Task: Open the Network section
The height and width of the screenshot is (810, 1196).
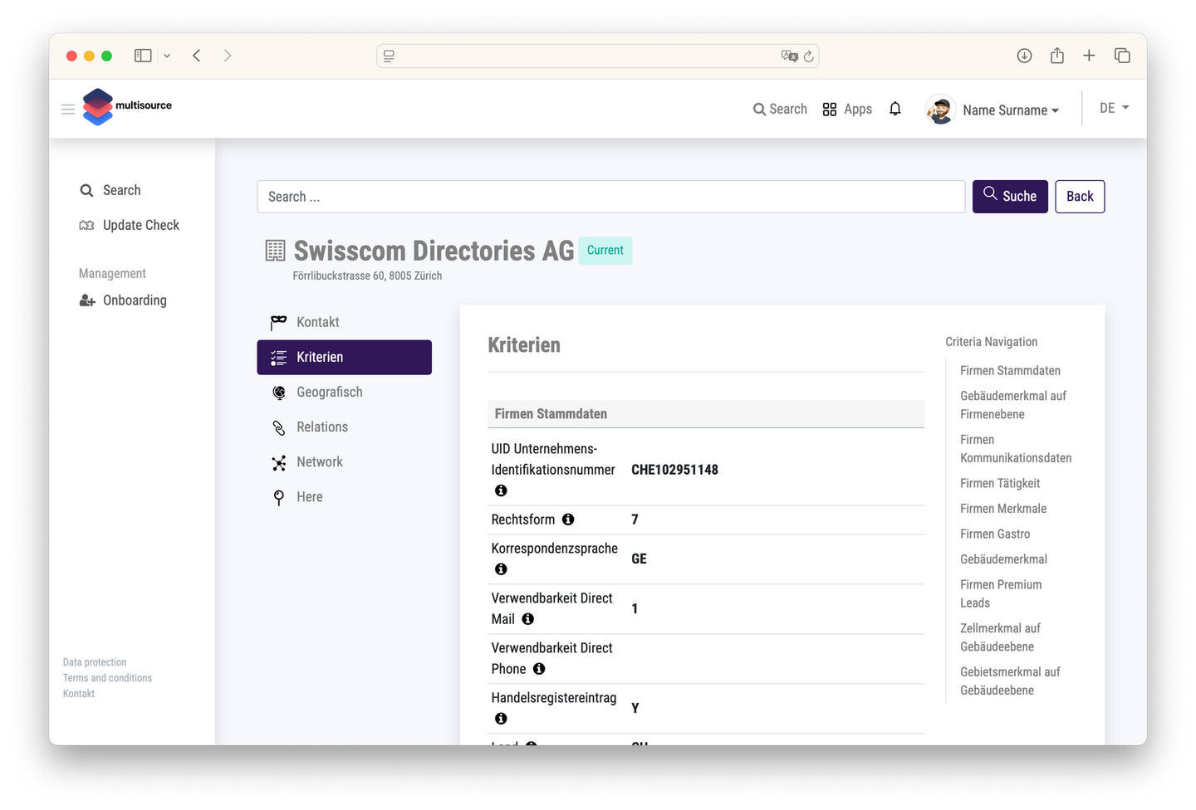Action: (319, 461)
